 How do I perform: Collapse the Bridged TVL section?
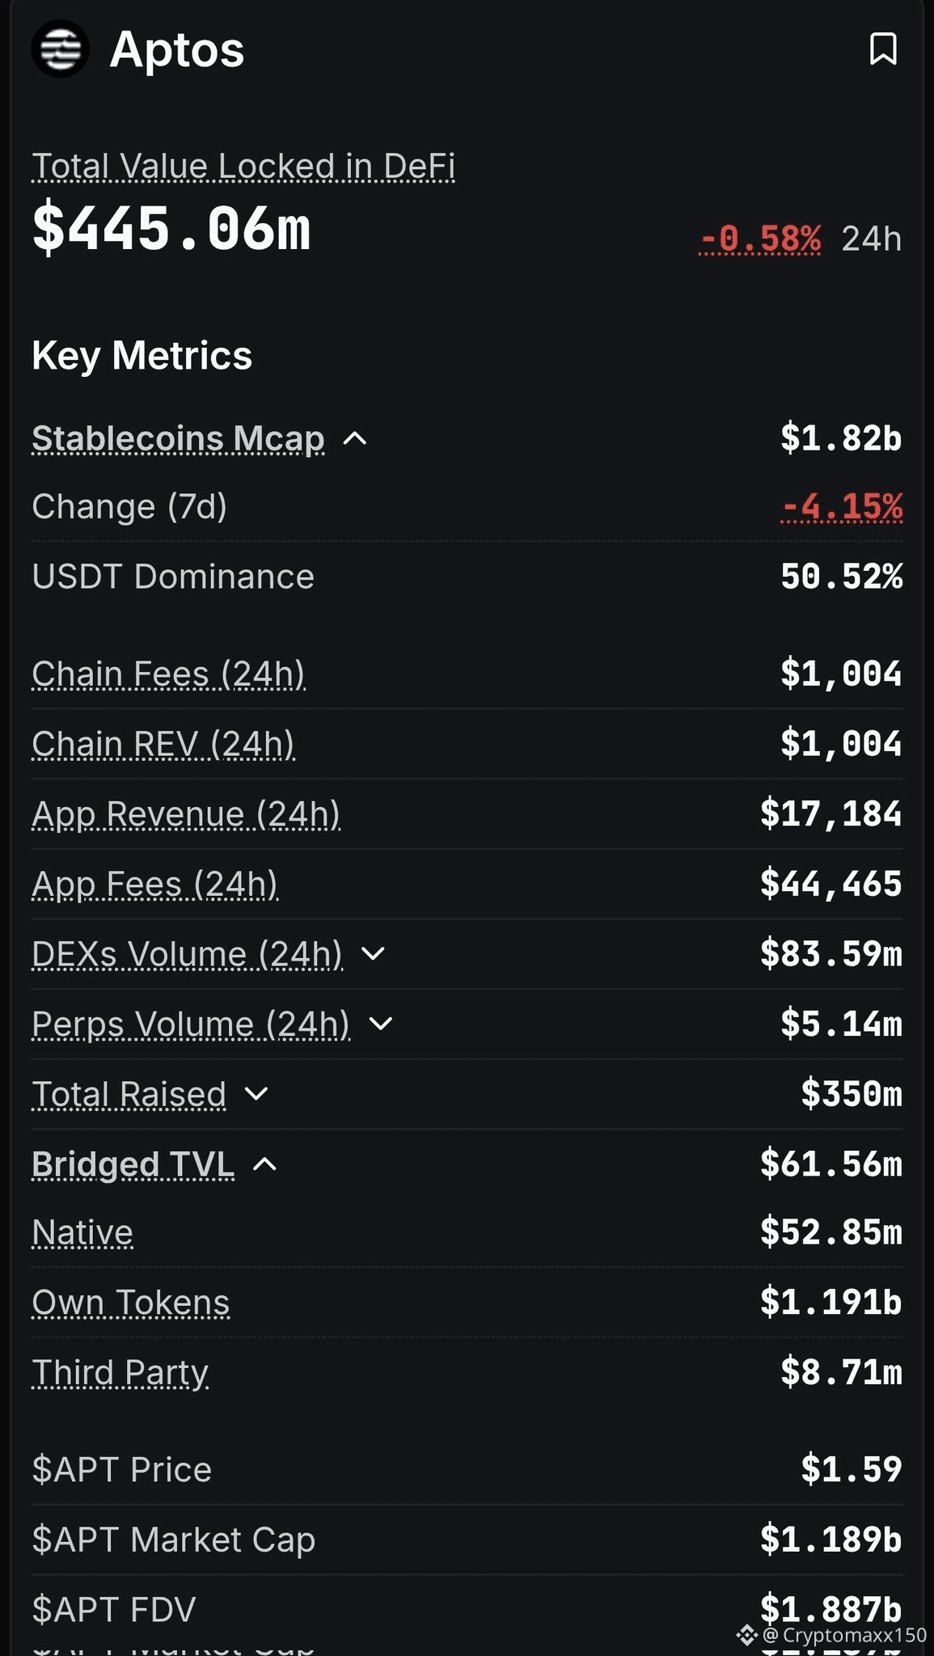point(265,1164)
